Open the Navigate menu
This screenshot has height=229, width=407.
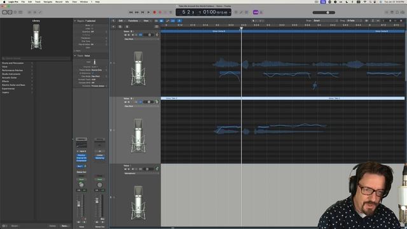coord(48,2)
